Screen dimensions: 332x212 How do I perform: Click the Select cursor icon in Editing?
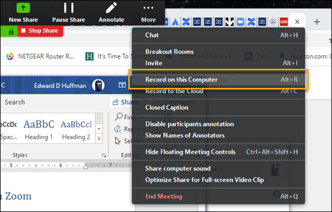[118, 140]
